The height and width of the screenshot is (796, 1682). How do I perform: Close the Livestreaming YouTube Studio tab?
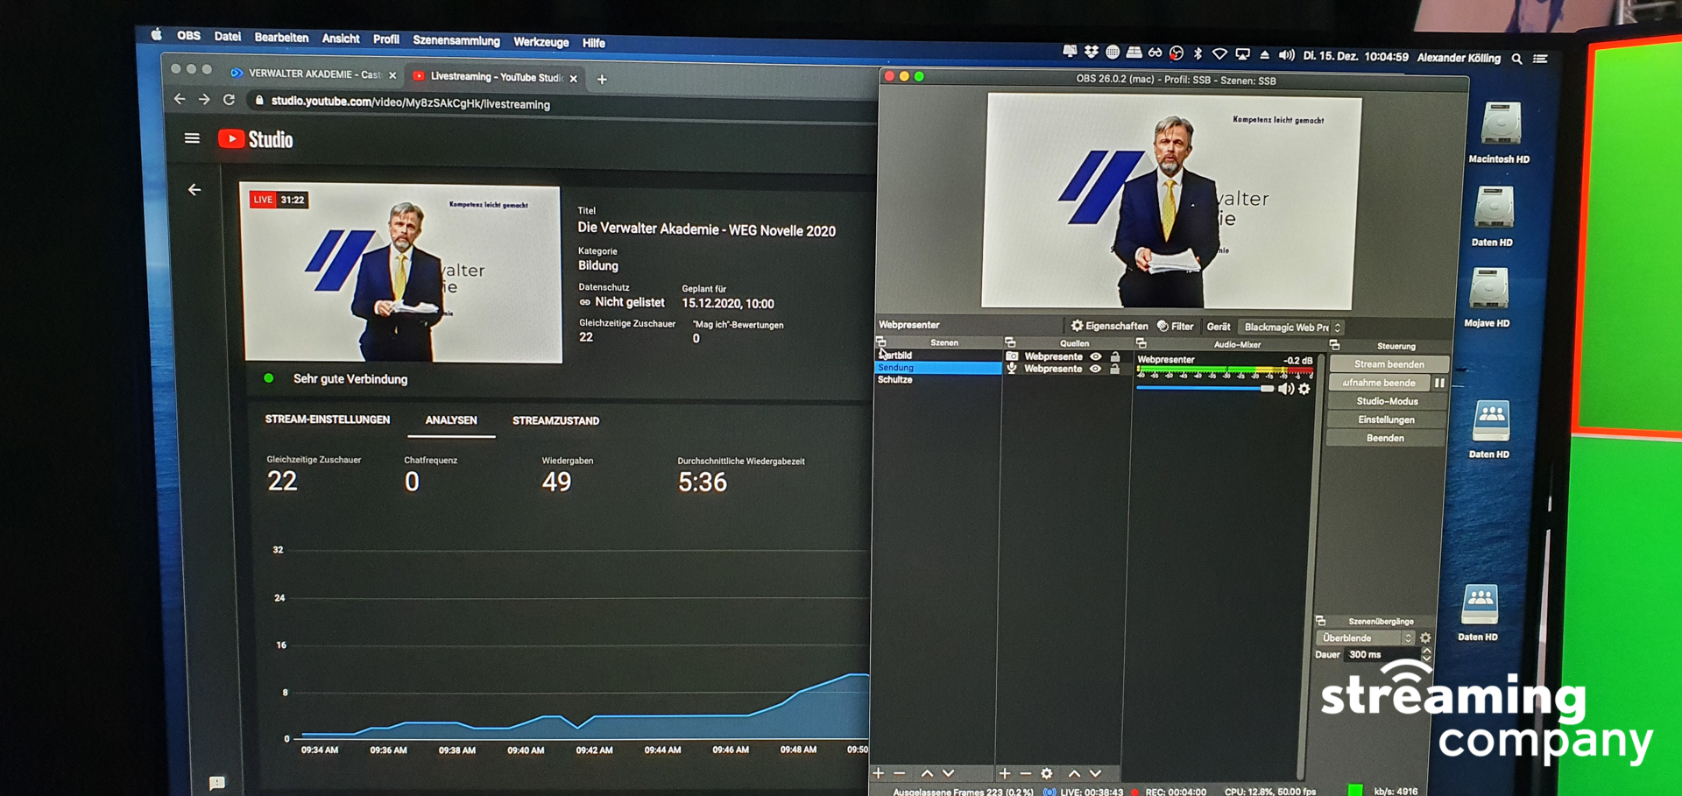[x=573, y=79]
